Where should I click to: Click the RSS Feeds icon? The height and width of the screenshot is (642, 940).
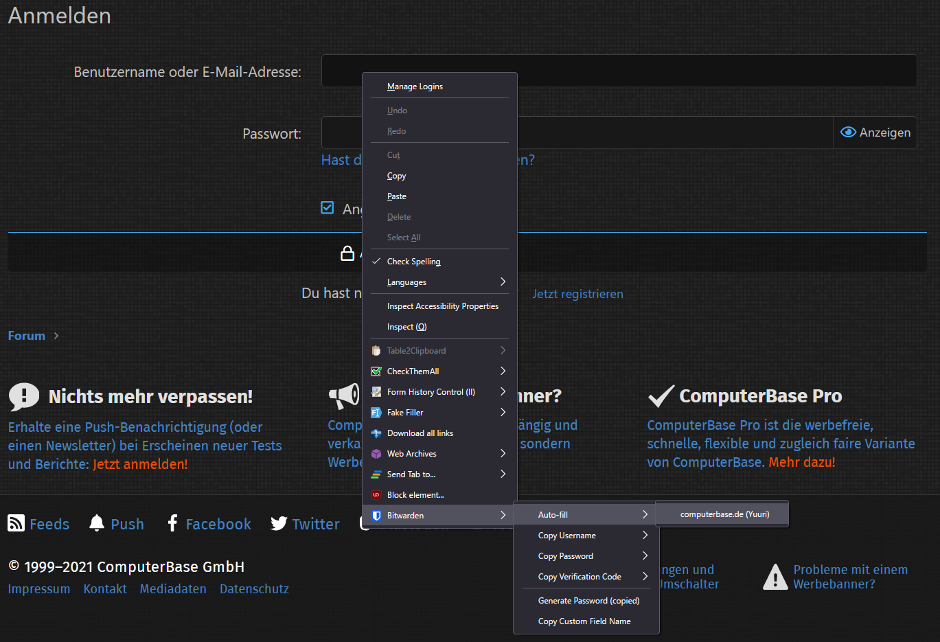tap(16, 523)
